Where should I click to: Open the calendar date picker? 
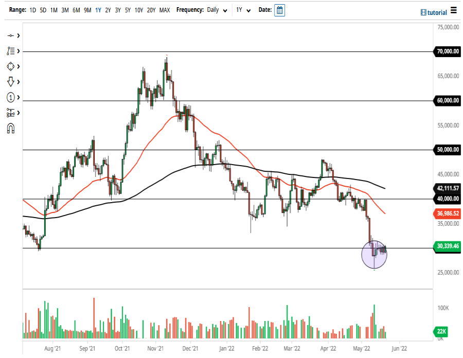coord(279,10)
